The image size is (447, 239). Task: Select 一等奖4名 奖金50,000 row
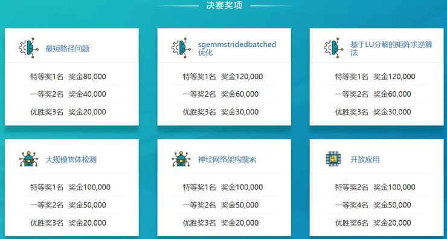(x=376, y=205)
